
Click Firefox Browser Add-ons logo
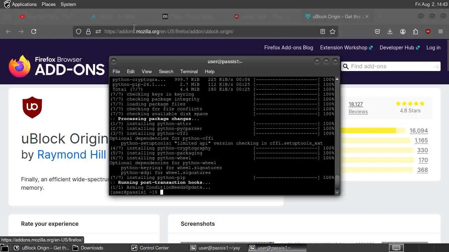tap(57, 66)
